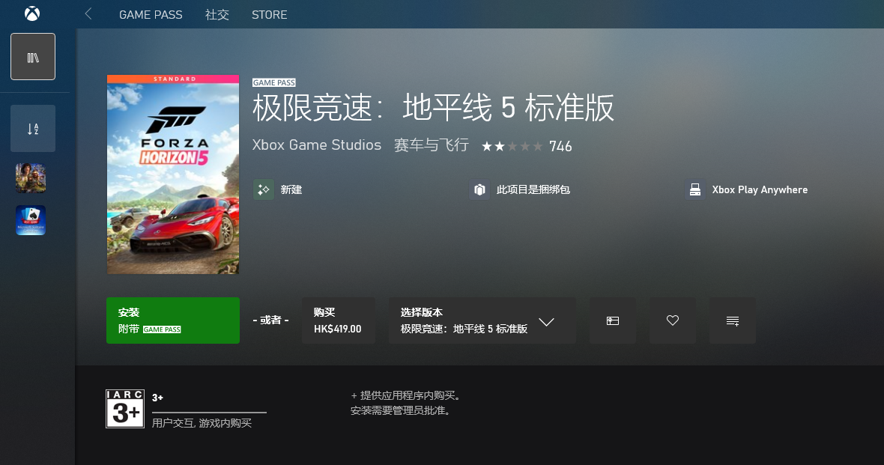Buy the game for HK$419.00
The width and height of the screenshot is (884, 465).
pyautogui.click(x=339, y=320)
